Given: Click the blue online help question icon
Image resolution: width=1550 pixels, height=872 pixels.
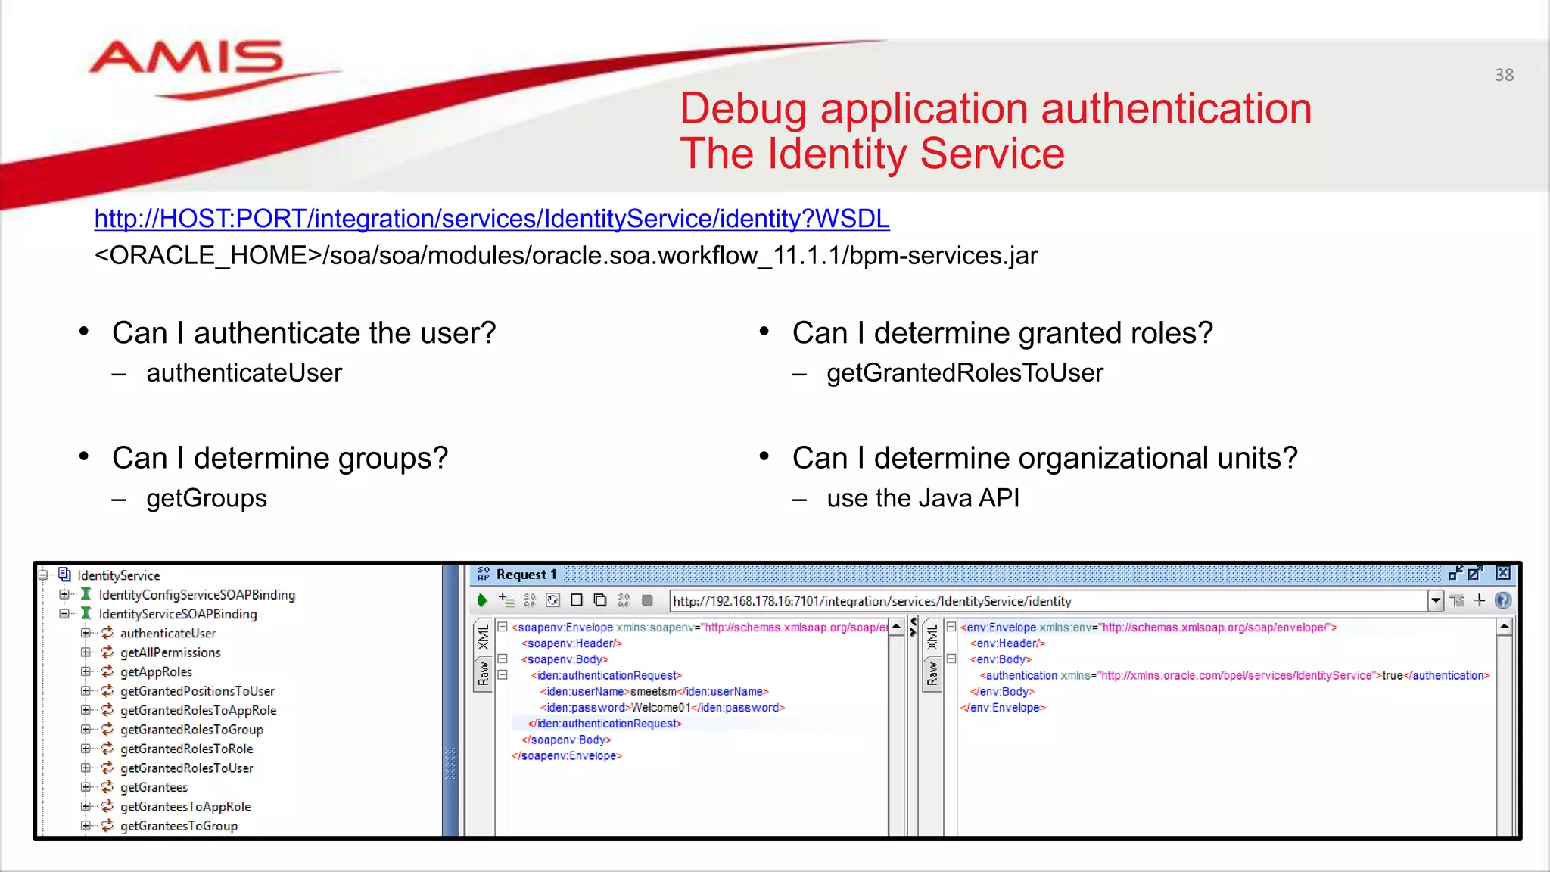Looking at the screenshot, I should 1503,600.
